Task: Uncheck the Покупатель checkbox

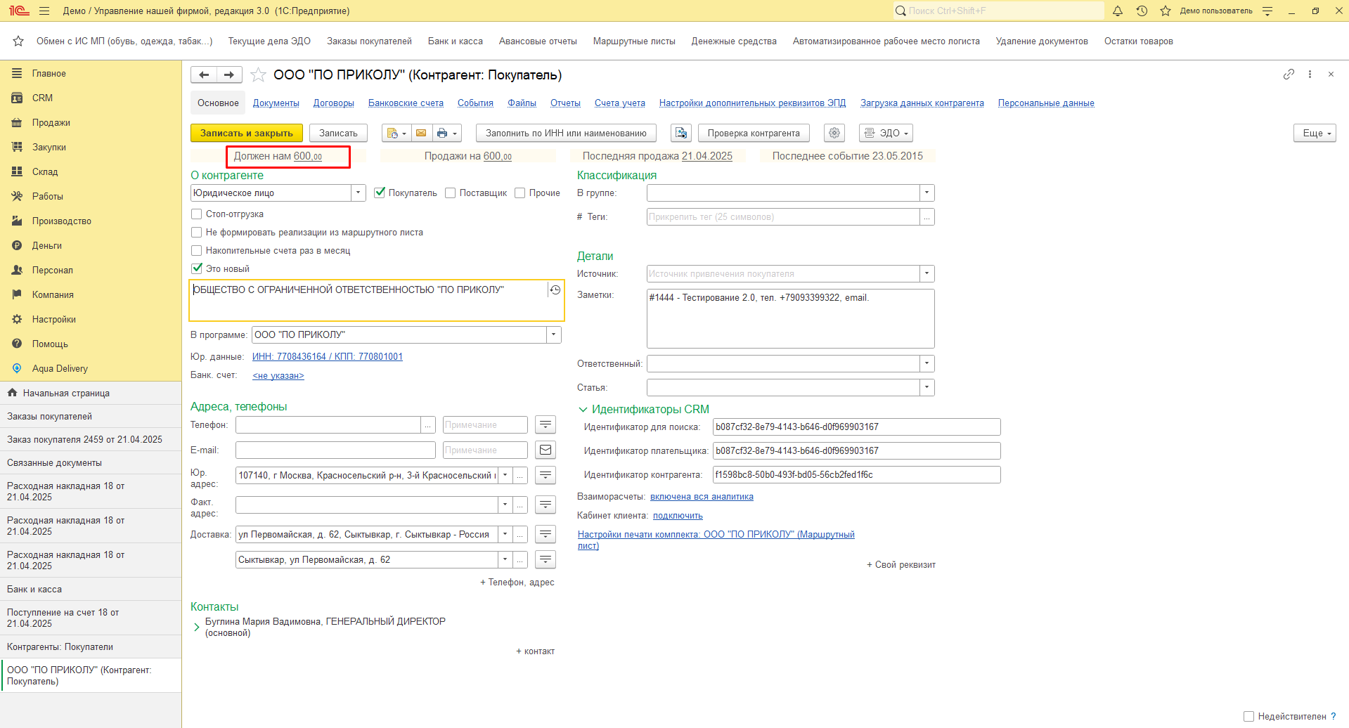Action: point(380,193)
